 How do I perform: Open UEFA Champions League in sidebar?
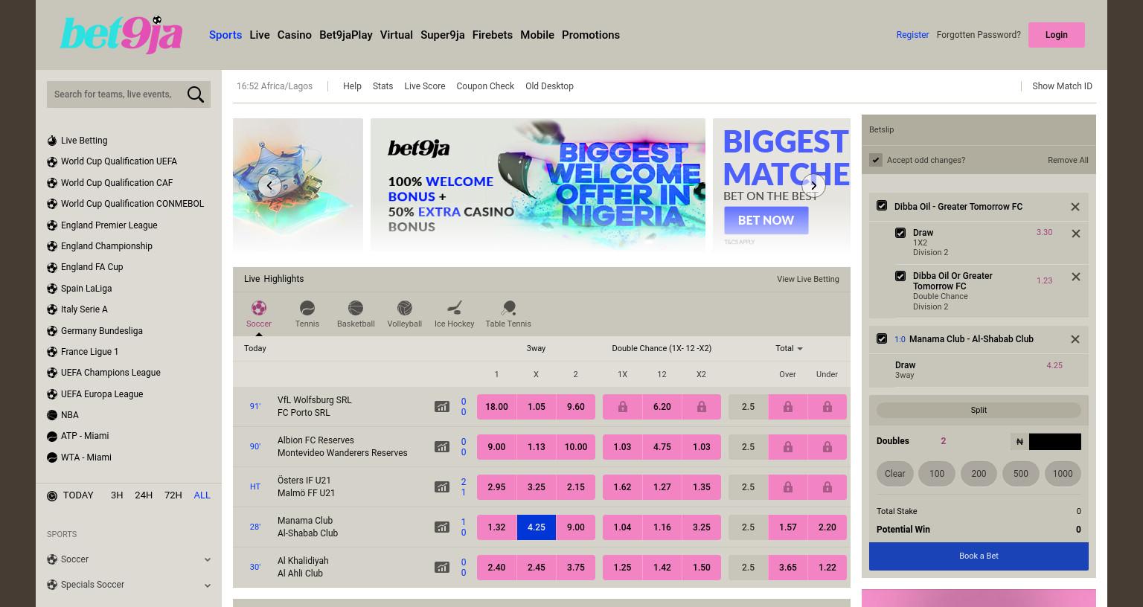(x=110, y=373)
